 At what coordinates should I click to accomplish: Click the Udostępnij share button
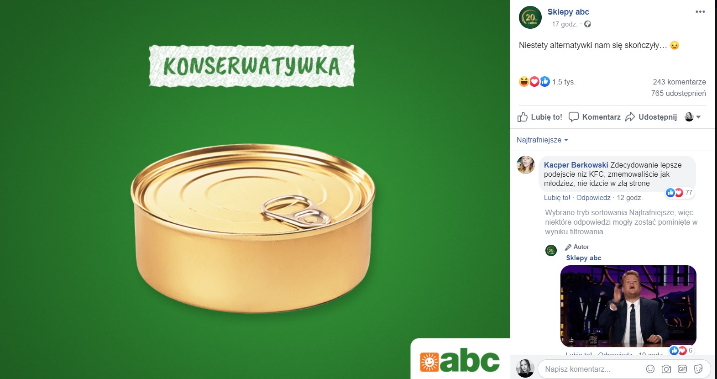(651, 117)
